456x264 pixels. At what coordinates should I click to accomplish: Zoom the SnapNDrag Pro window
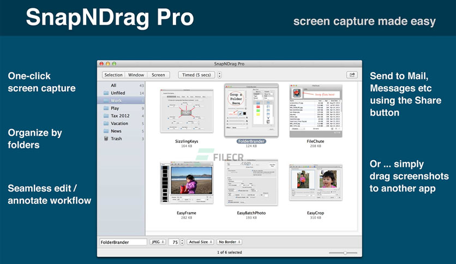pos(115,64)
